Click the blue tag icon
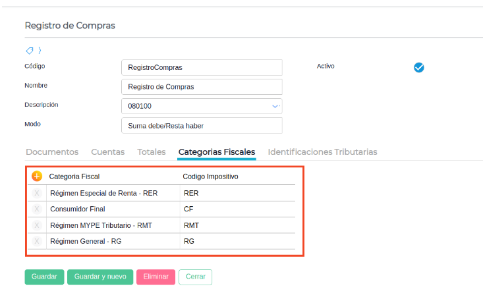The image size is (483, 303). (x=30, y=50)
